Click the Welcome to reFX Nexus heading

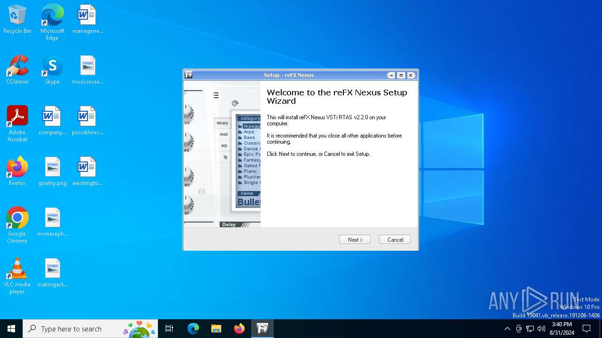point(337,97)
